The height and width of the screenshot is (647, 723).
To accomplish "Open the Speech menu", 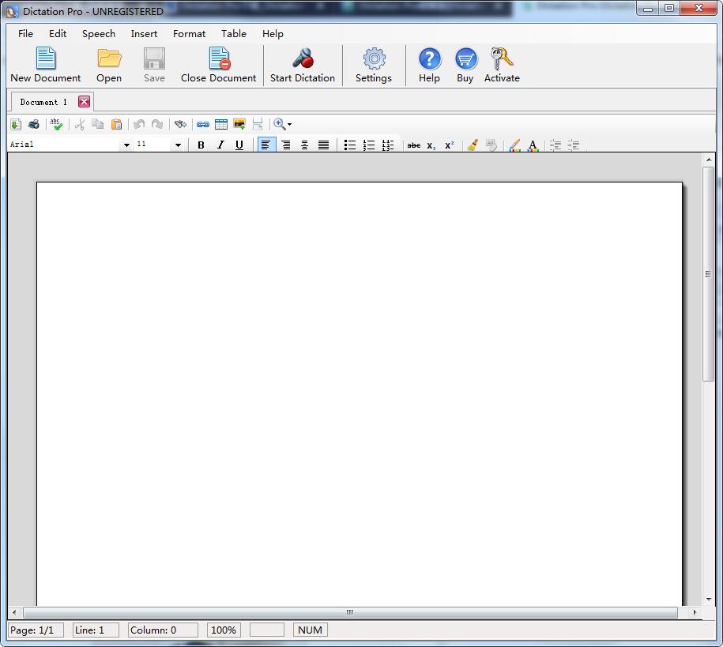I will (x=99, y=34).
